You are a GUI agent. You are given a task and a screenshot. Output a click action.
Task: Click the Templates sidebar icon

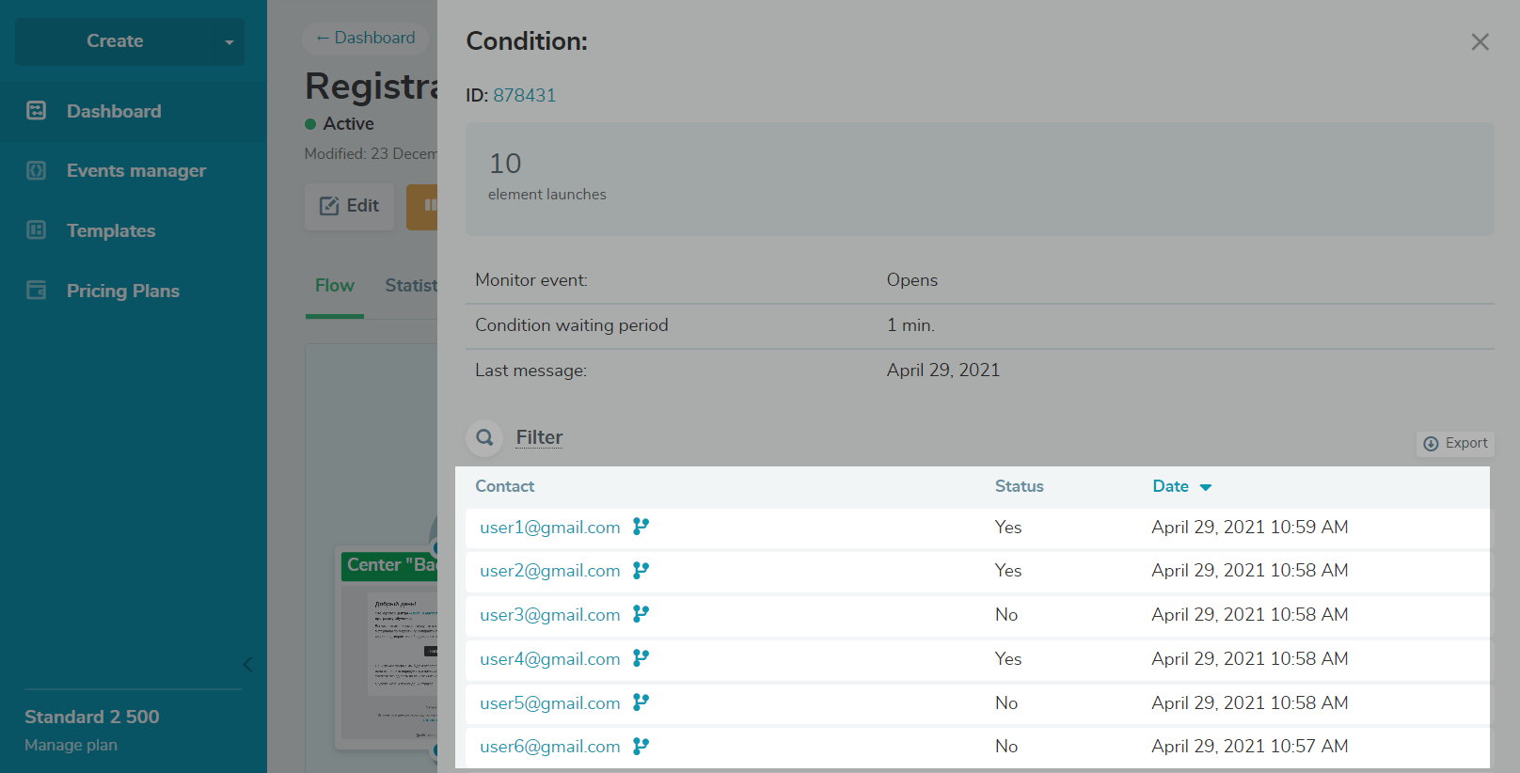(37, 230)
